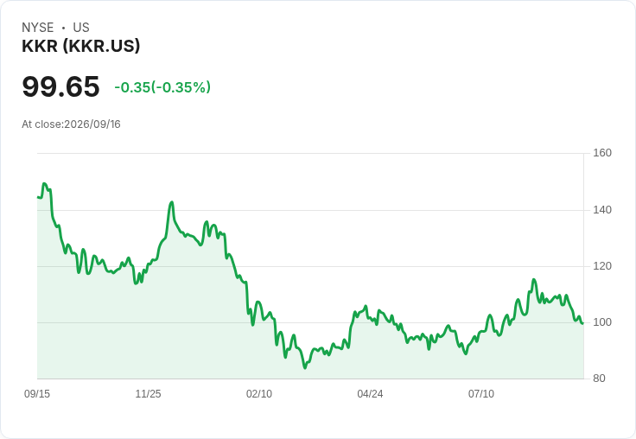Click the 120 price axis label
Screen dimensions: 636x439
tap(602, 266)
